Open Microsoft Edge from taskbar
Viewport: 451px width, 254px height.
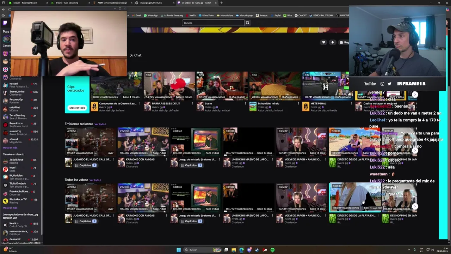click(x=241, y=250)
